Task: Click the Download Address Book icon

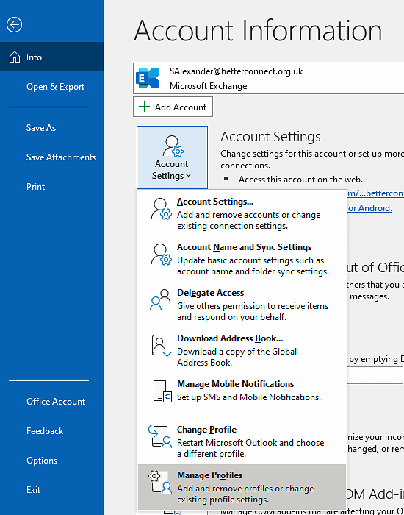Action: pyautogui.click(x=162, y=346)
